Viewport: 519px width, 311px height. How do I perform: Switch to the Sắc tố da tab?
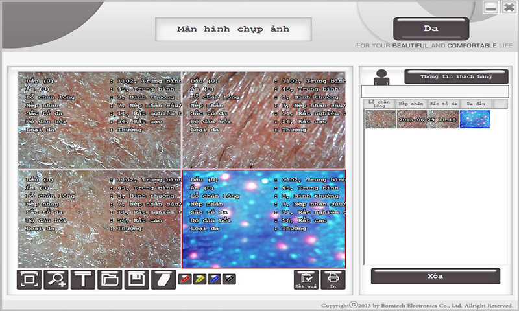444,104
